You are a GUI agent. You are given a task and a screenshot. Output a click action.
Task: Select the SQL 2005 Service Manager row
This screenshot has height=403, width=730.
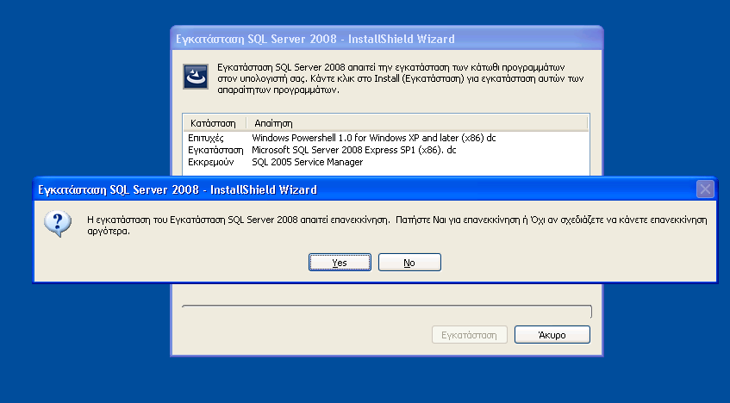[x=386, y=162]
